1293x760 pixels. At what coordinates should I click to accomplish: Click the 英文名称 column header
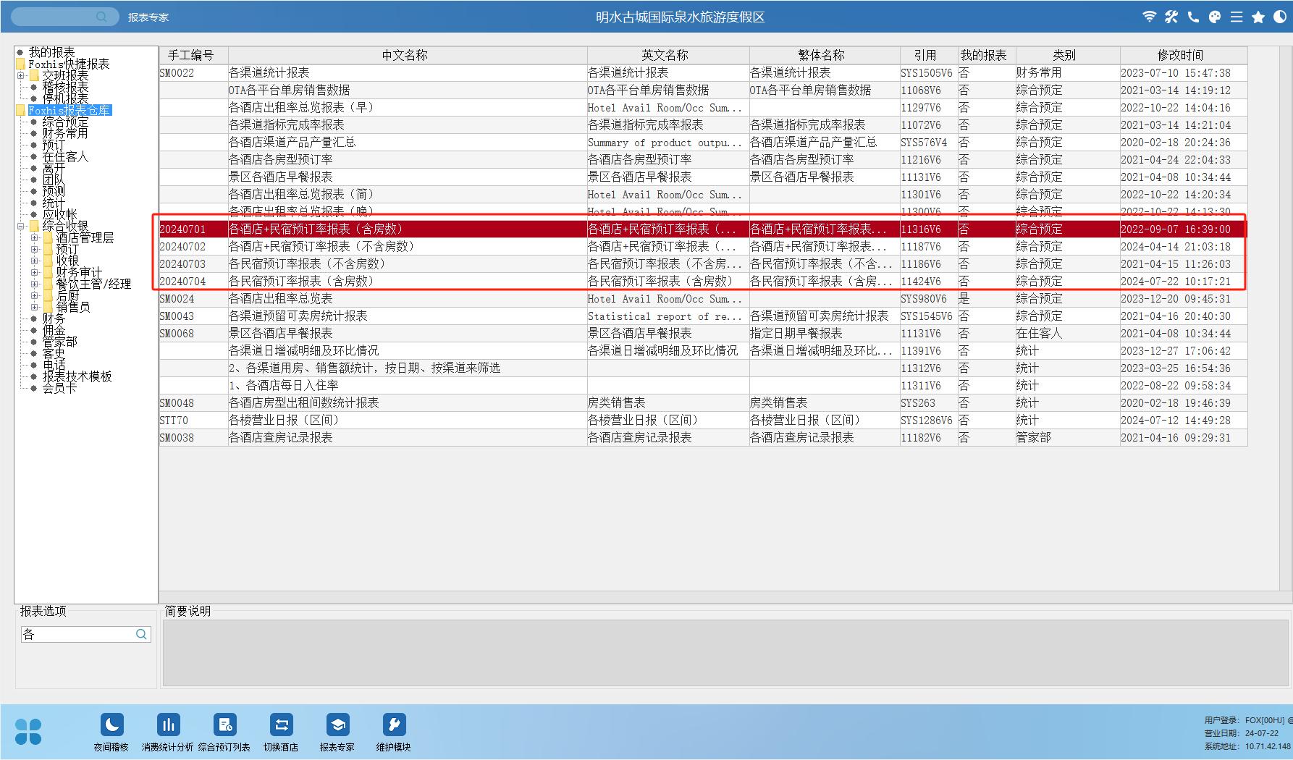pyautogui.click(x=668, y=55)
